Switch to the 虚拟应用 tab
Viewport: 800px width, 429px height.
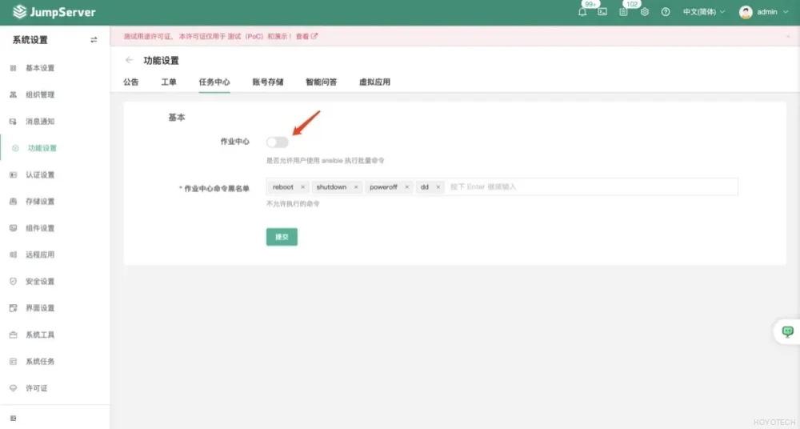click(x=374, y=82)
